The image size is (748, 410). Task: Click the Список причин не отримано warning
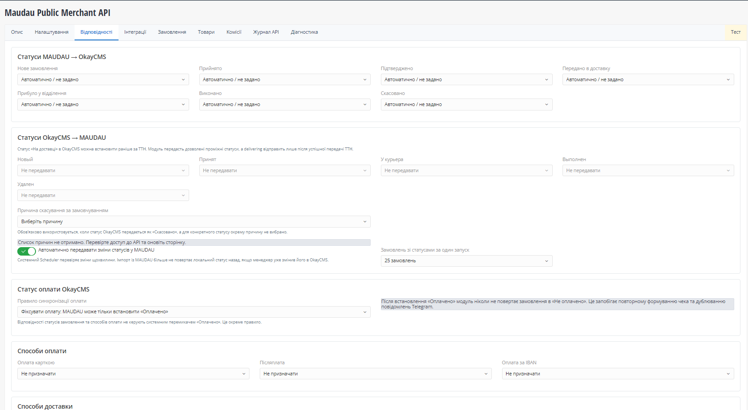[194, 243]
